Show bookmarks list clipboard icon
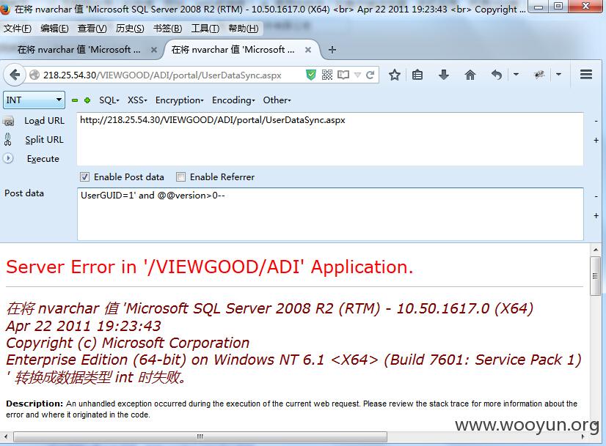 click(x=417, y=75)
